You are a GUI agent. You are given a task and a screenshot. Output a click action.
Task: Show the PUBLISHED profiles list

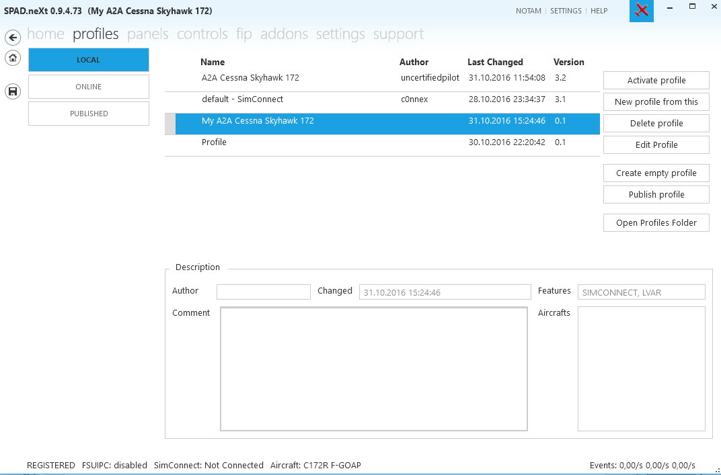(89, 114)
